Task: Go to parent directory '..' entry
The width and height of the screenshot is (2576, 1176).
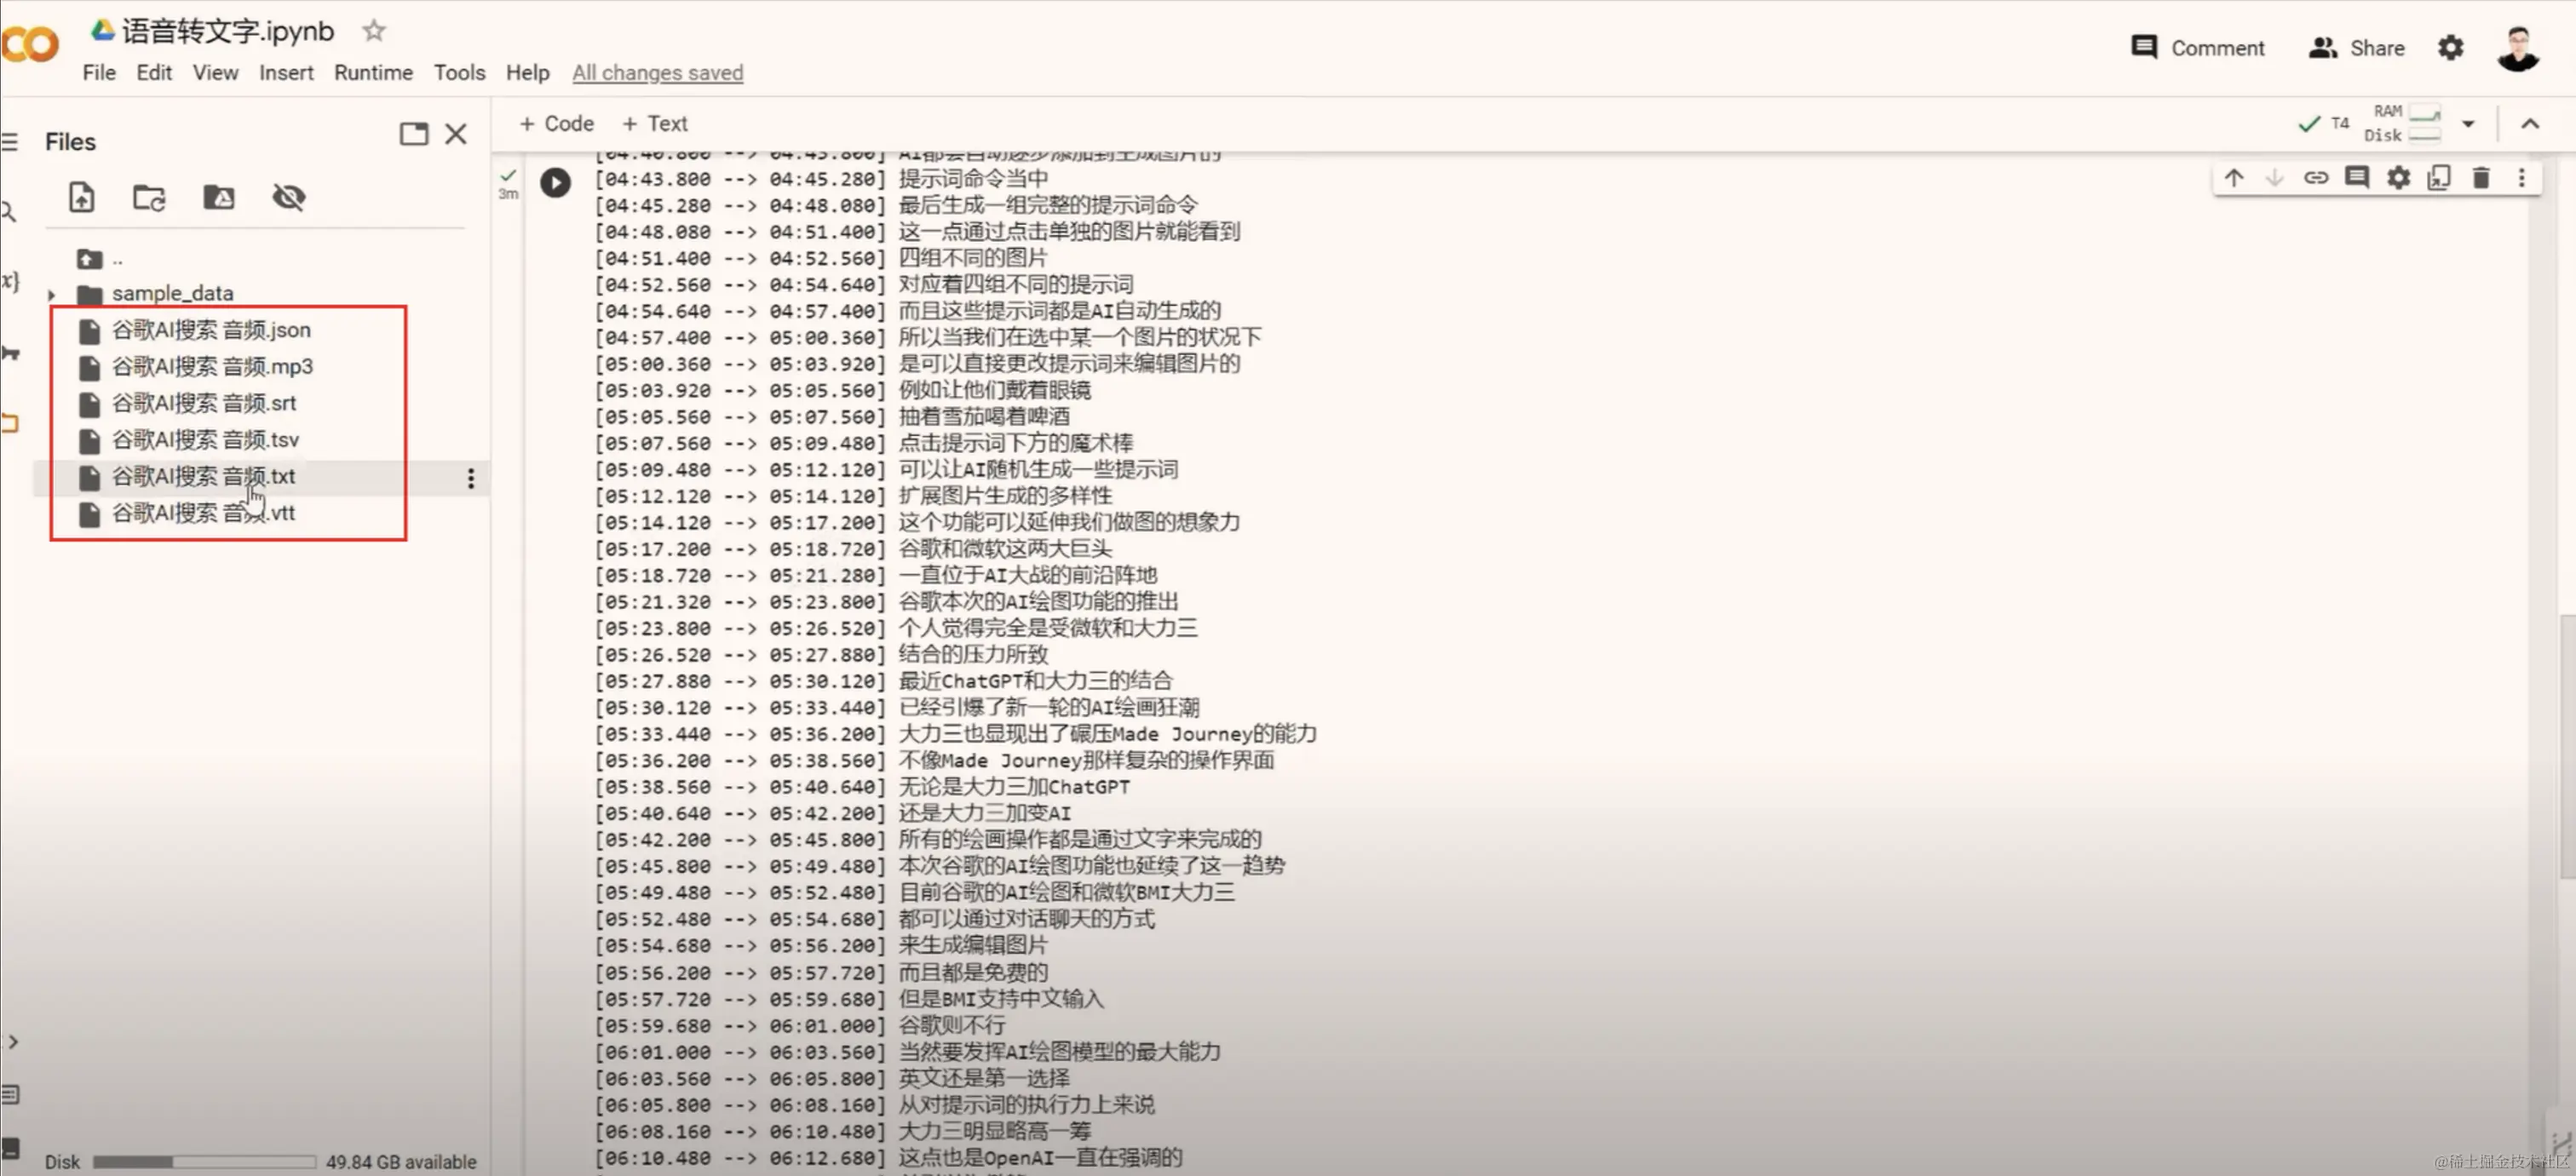Action: click(100, 259)
